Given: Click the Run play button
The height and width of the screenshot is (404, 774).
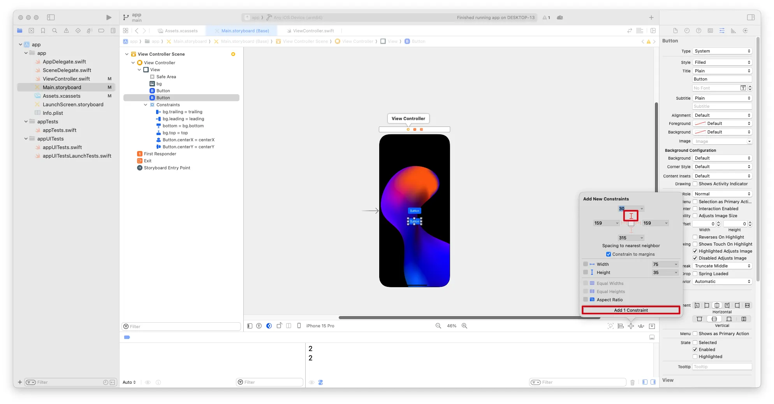Looking at the screenshot, I should coord(109,18).
